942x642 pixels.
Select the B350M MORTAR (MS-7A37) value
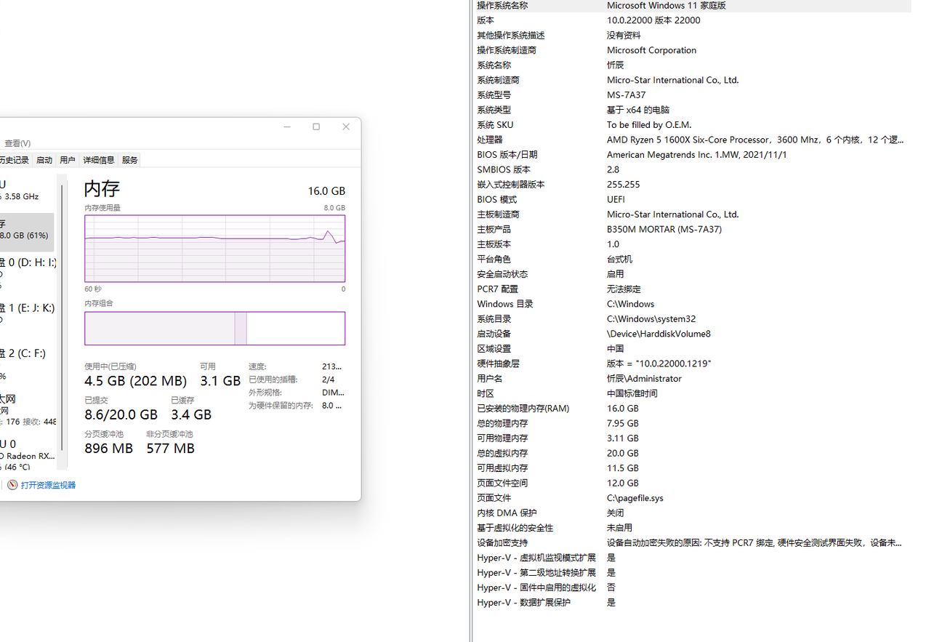664,229
